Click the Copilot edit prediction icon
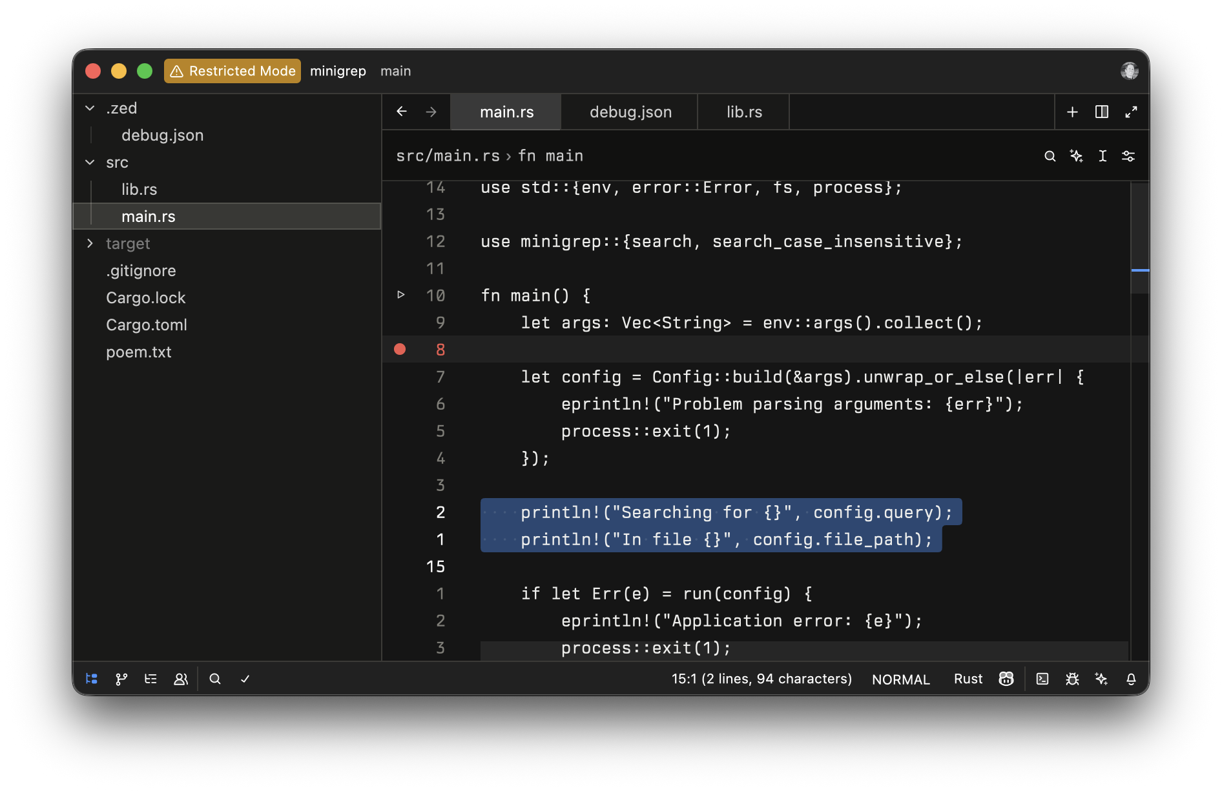Screen dimensions: 1222x791 point(1006,679)
